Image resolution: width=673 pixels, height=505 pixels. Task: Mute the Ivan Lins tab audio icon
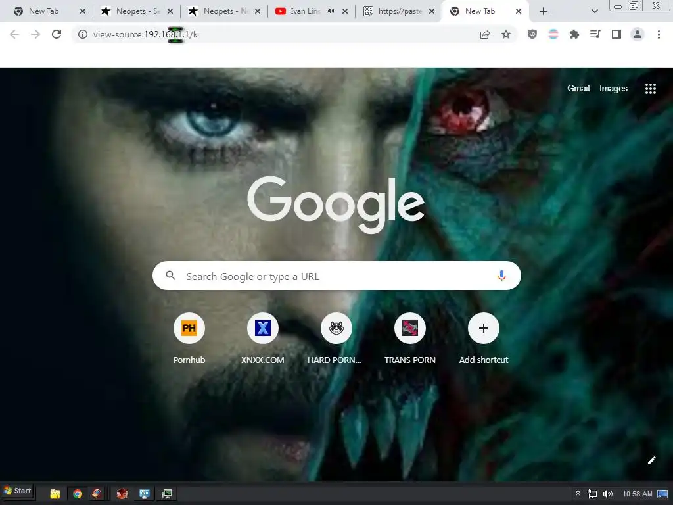pos(331,11)
